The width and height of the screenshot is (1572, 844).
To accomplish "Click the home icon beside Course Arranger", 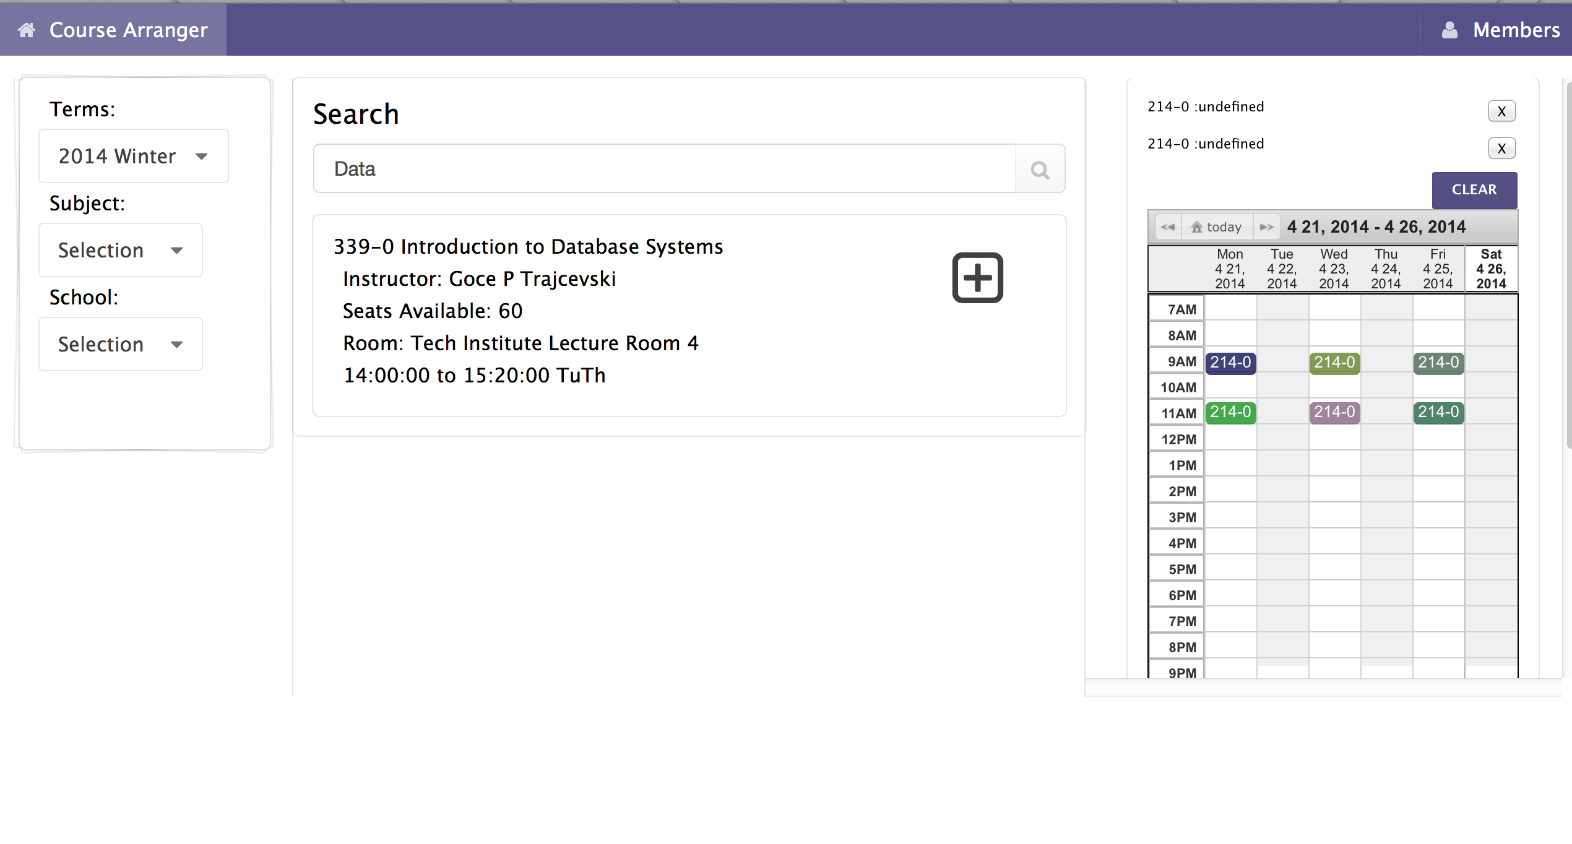I will point(26,30).
